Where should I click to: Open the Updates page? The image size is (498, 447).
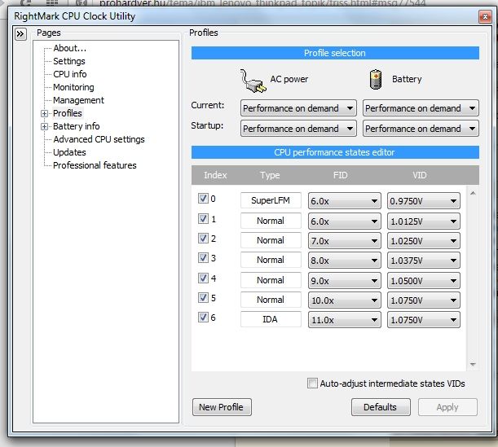click(69, 152)
